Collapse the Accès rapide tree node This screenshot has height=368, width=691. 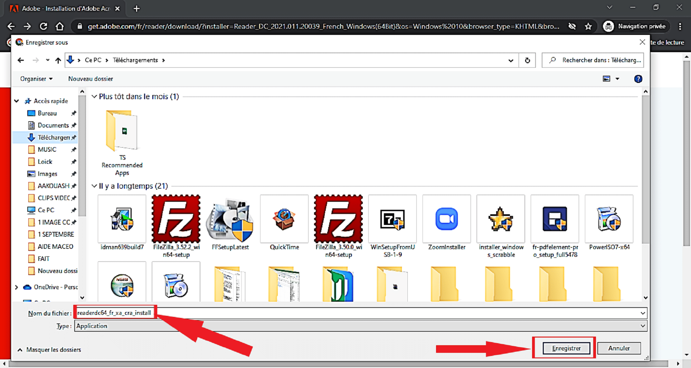point(17,101)
